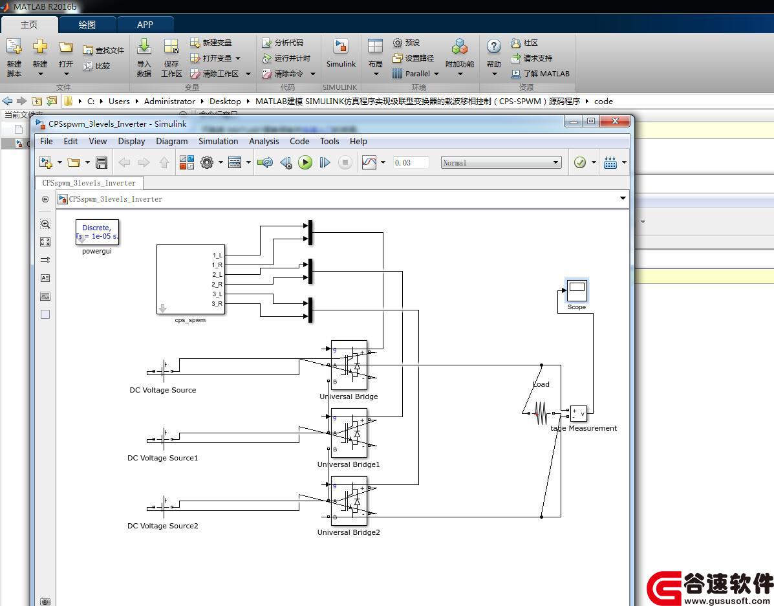The height and width of the screenshot is (606, 774).
Task: Select the powergui block
Action: 97,232
